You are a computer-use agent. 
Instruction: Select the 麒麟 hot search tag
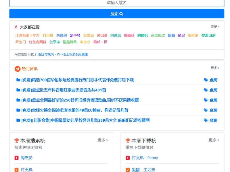(171, 35)
